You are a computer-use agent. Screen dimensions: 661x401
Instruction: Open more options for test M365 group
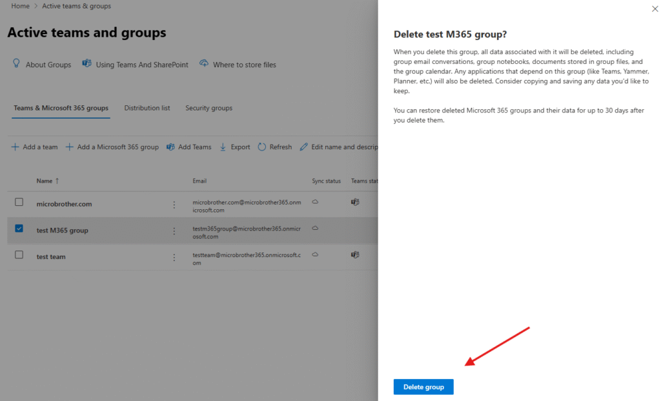tap(174, 231)
